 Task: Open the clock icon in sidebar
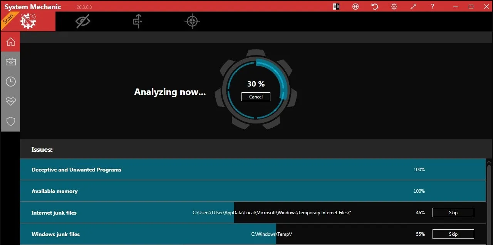(10, 82)
